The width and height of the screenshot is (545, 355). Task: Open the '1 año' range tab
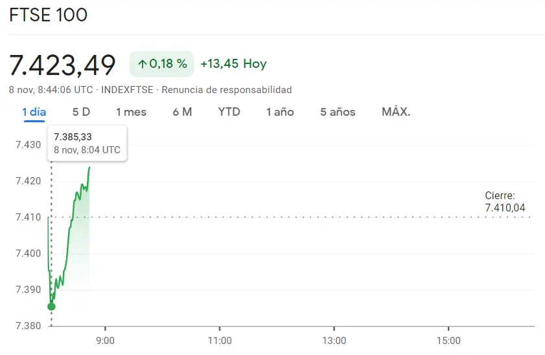tap(280, 112)
